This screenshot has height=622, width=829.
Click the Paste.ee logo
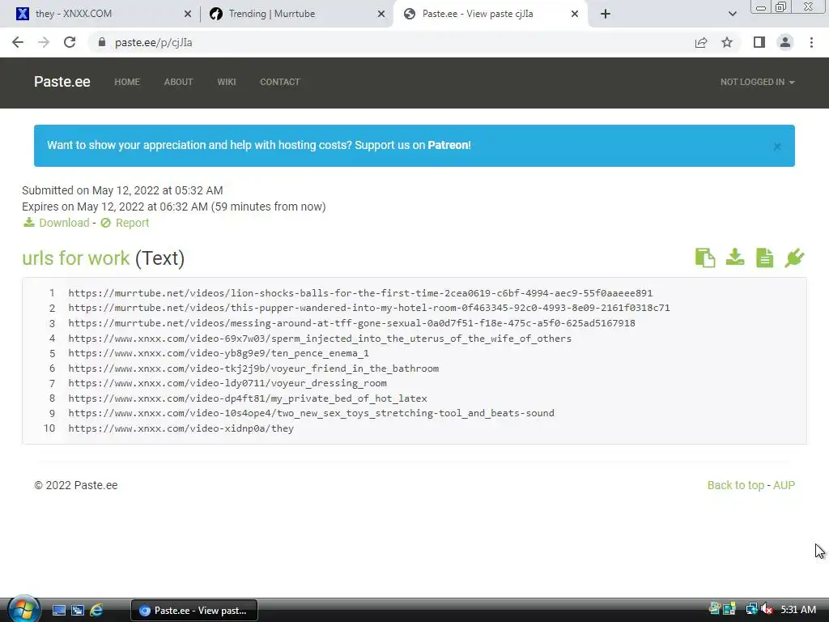tap(62, 82)
